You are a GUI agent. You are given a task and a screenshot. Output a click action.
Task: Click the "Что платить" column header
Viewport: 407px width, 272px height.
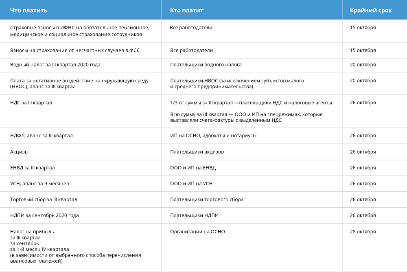28,10
